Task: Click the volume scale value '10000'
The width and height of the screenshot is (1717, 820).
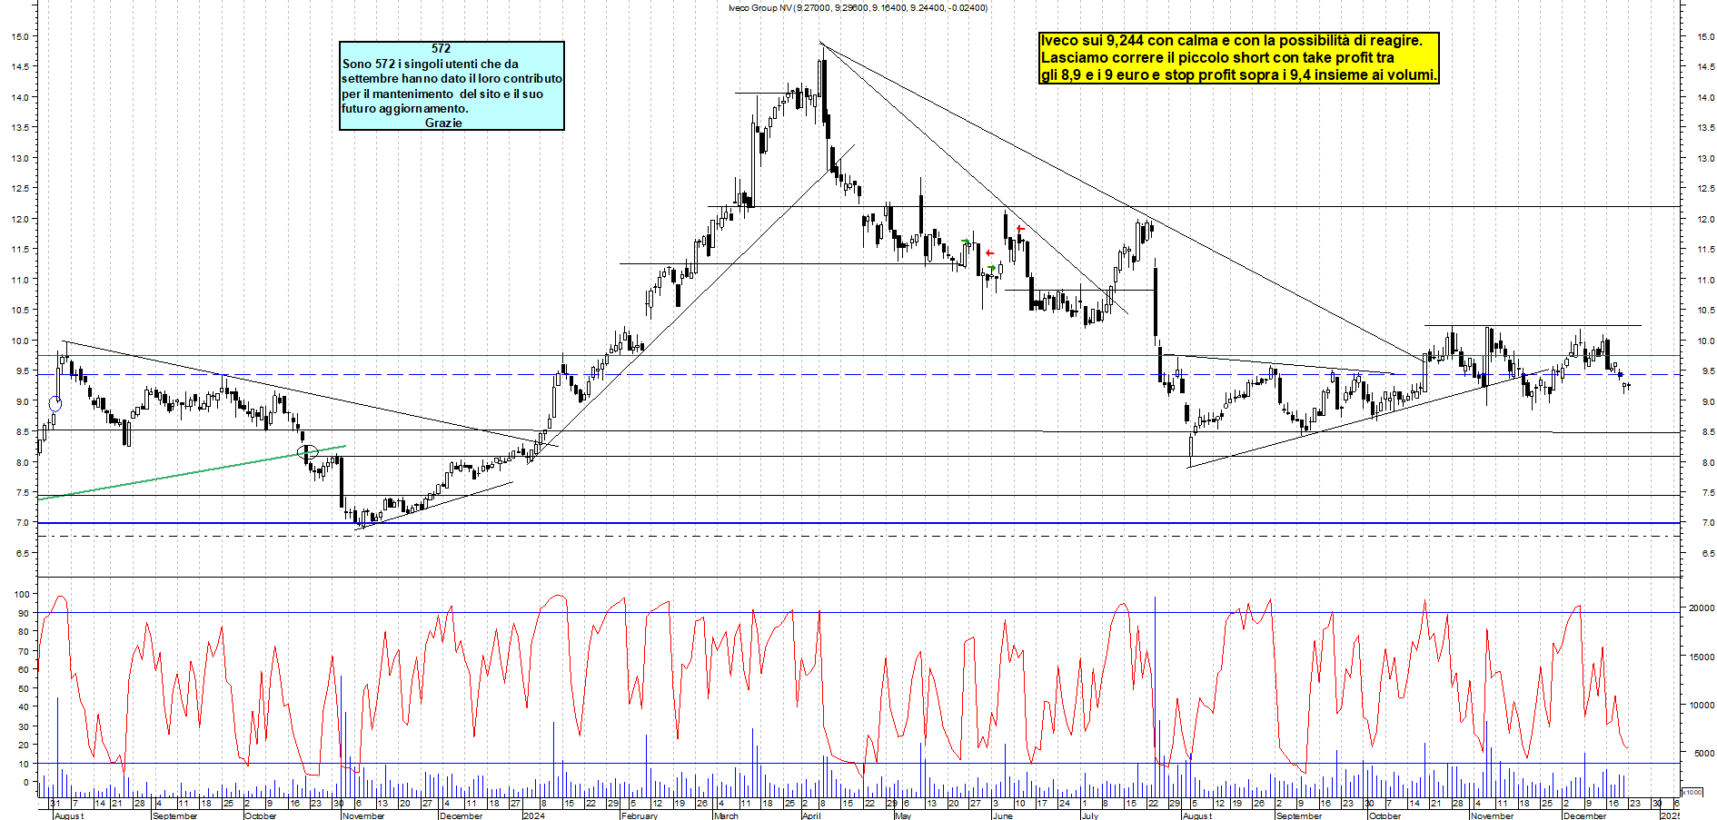Action: click(x=1702, y=705)
